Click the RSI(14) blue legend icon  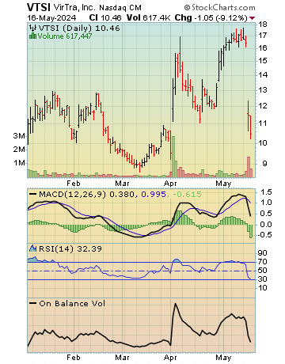32,248
